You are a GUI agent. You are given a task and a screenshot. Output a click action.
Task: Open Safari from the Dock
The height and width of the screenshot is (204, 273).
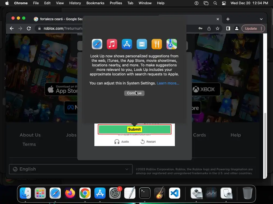click(x=55, y=193)
